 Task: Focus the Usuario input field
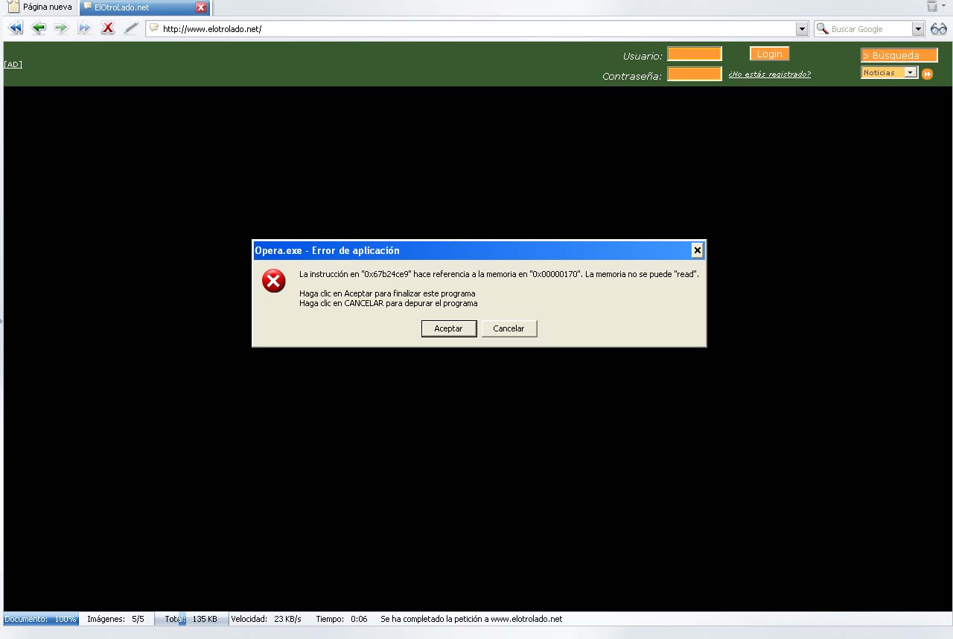(695, 54)
